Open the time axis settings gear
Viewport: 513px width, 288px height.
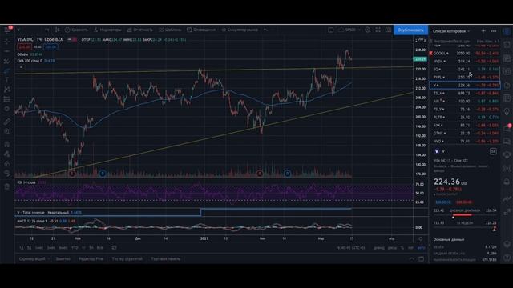coord(421,238)
